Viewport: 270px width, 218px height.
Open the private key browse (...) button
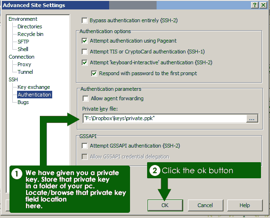click(x=252, y=118)
